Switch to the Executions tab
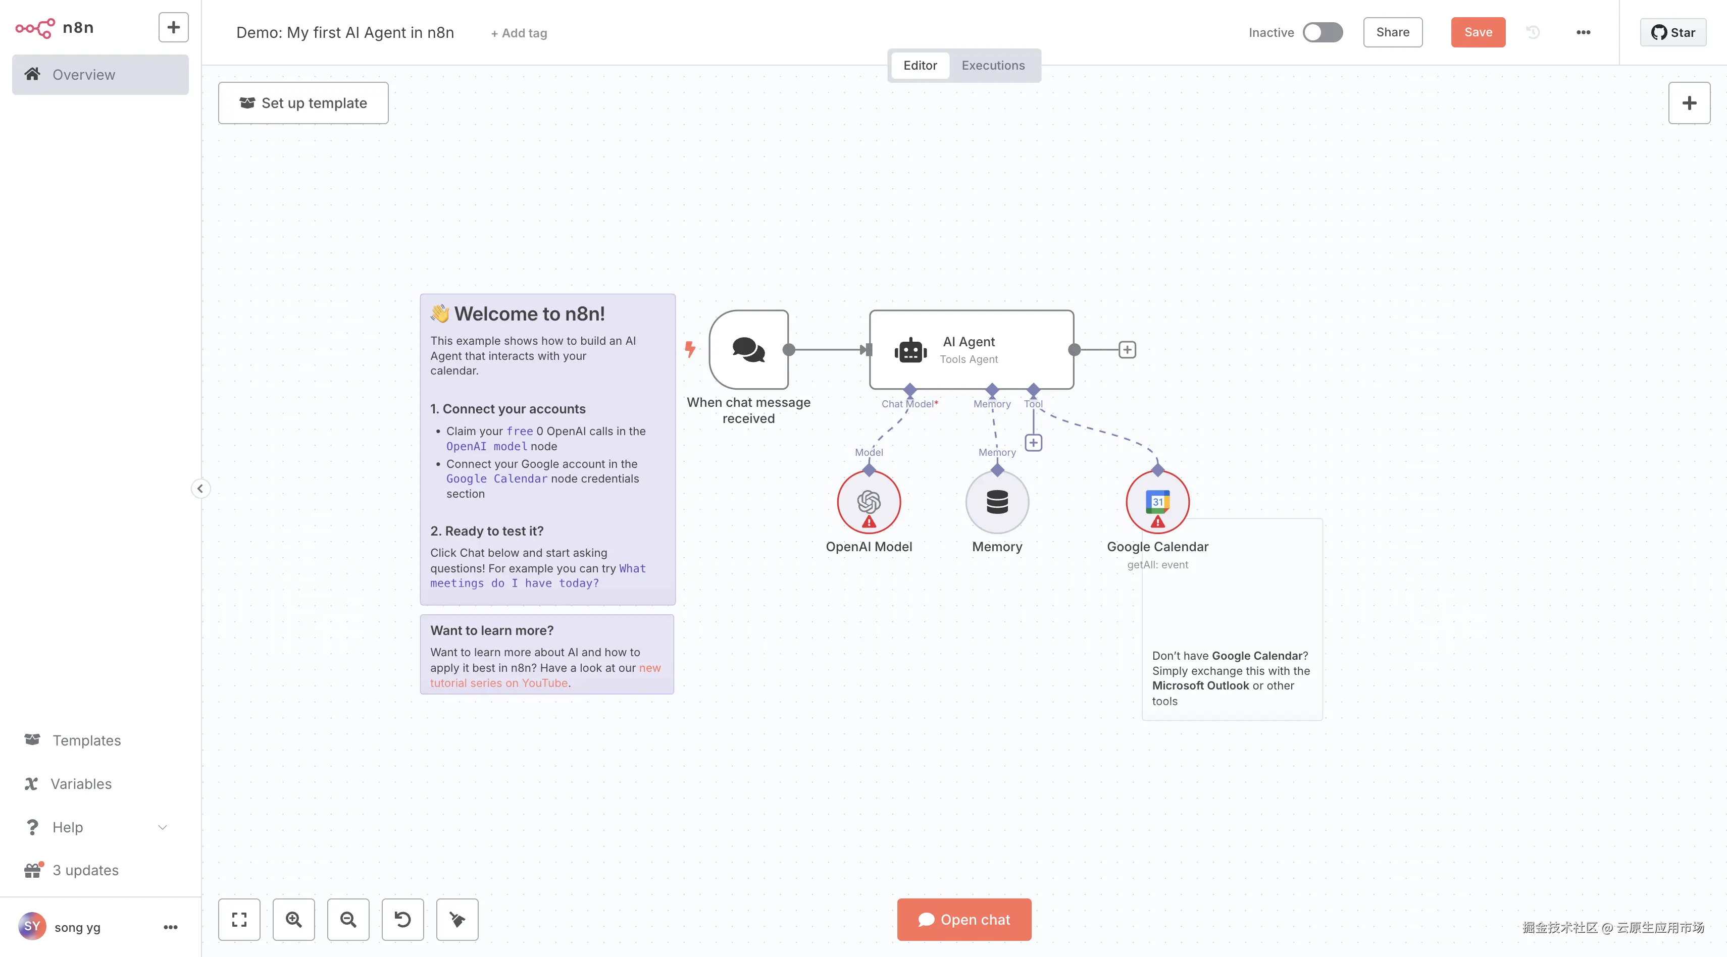Viewport: 1727px width, 957px height. pos(992,65)
